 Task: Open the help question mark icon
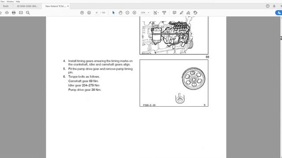point(267,6)
